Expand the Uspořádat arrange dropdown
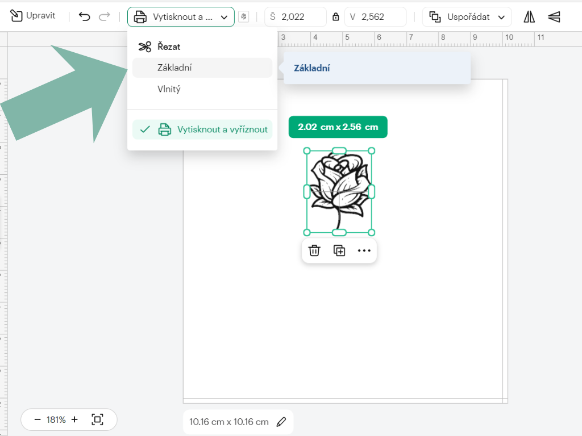This screenshot has width=582, height=436. pyautogui.click(x=467, y=16)
